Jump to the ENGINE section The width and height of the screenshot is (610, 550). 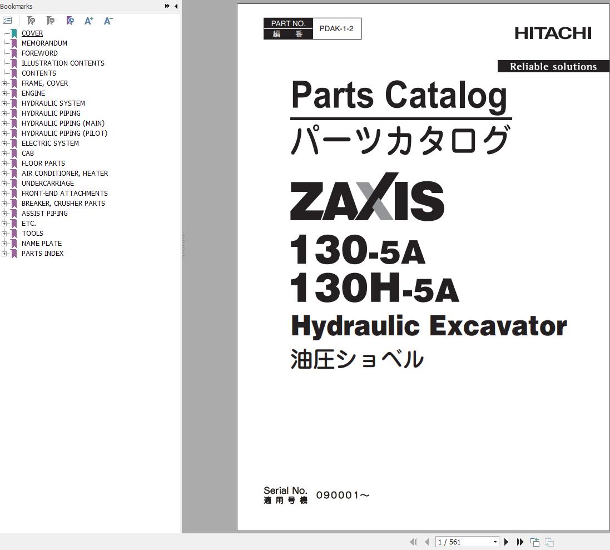pyautogui.click(x=33, y=93)
